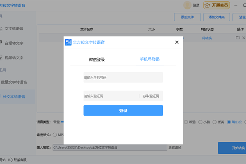Select the first voice radio left of 小鹏

(x=186, y=122)
